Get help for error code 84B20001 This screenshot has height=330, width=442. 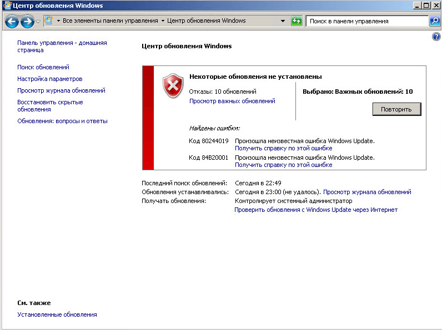coord(283,165)
